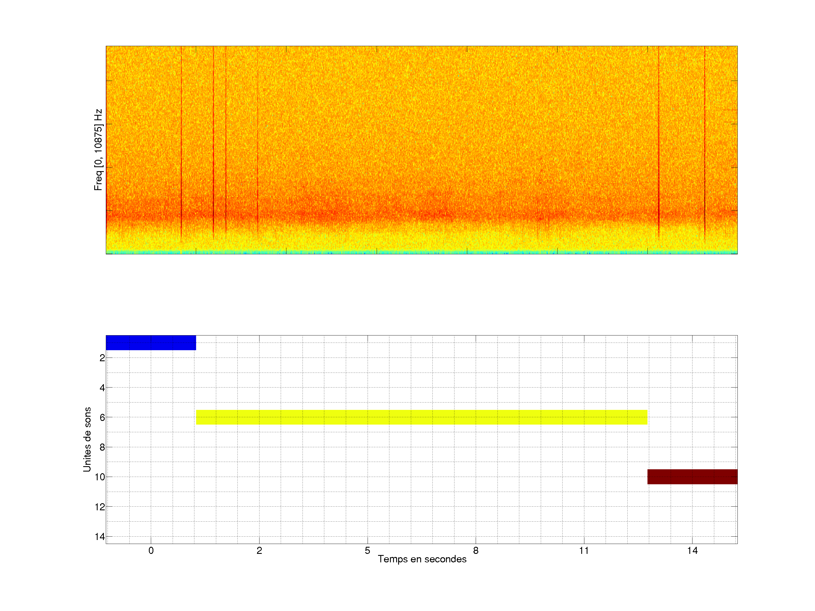The image size is (815, 611).
Task: Click x-axis tick label 2
Action: (259, 550)
